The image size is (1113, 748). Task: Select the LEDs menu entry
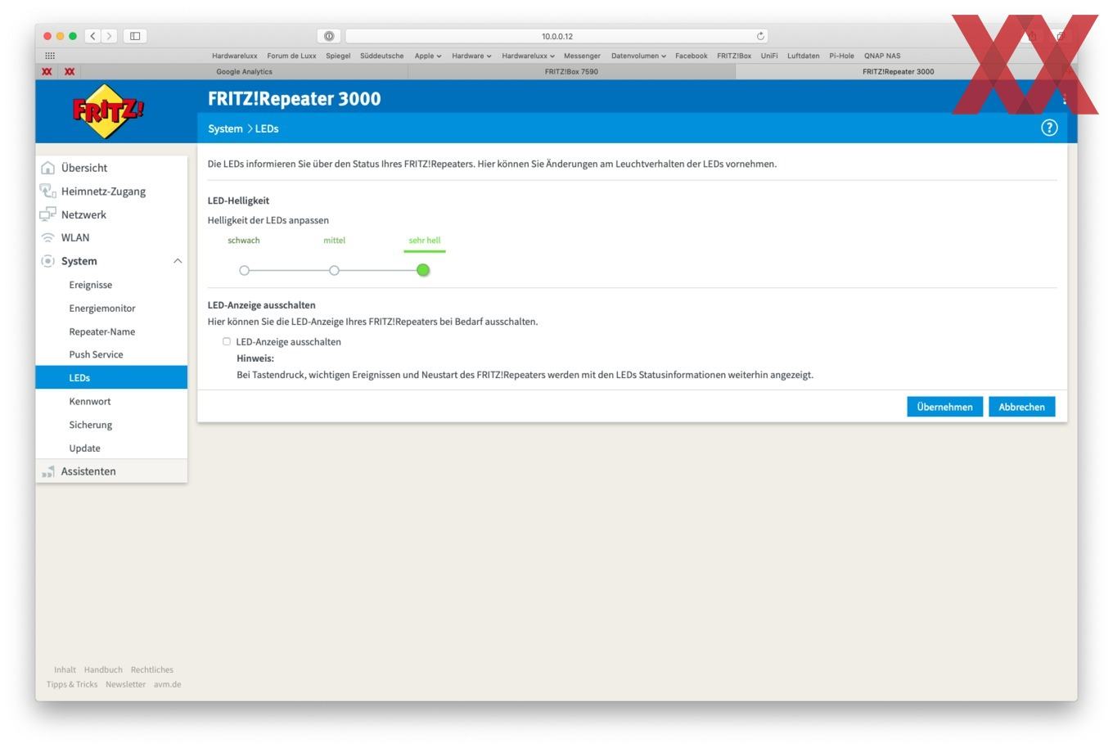(111, 377)
